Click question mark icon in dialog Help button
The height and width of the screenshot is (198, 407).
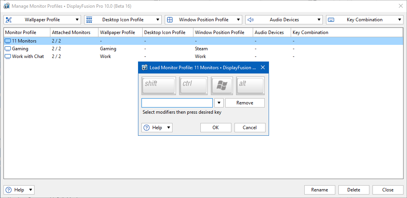147,128
